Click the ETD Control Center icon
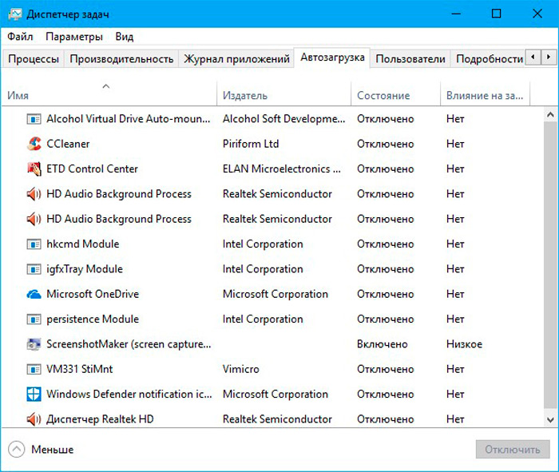The width and height of the screenshot is (559, 472). [x=34, y=169]
